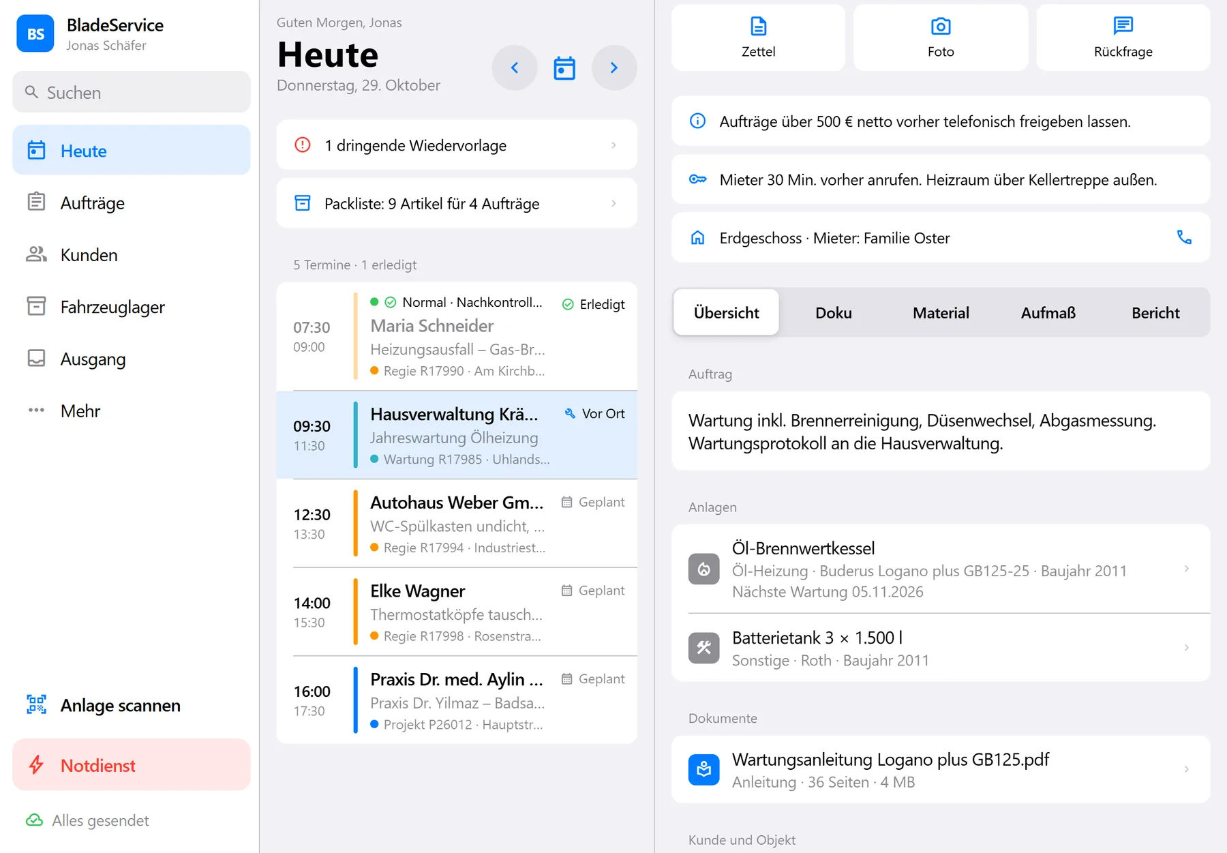Image resolution: width=1227 pixels, height=853 pixels.
Task: Open Fahrzeuglager in the sidebar
Action: click(x=132, y=307)
